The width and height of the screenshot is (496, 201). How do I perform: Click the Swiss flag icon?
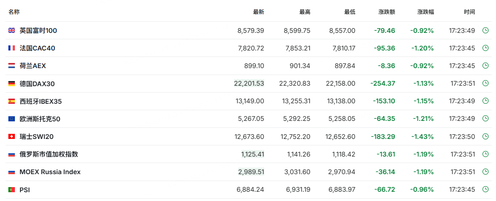(12, 137)
